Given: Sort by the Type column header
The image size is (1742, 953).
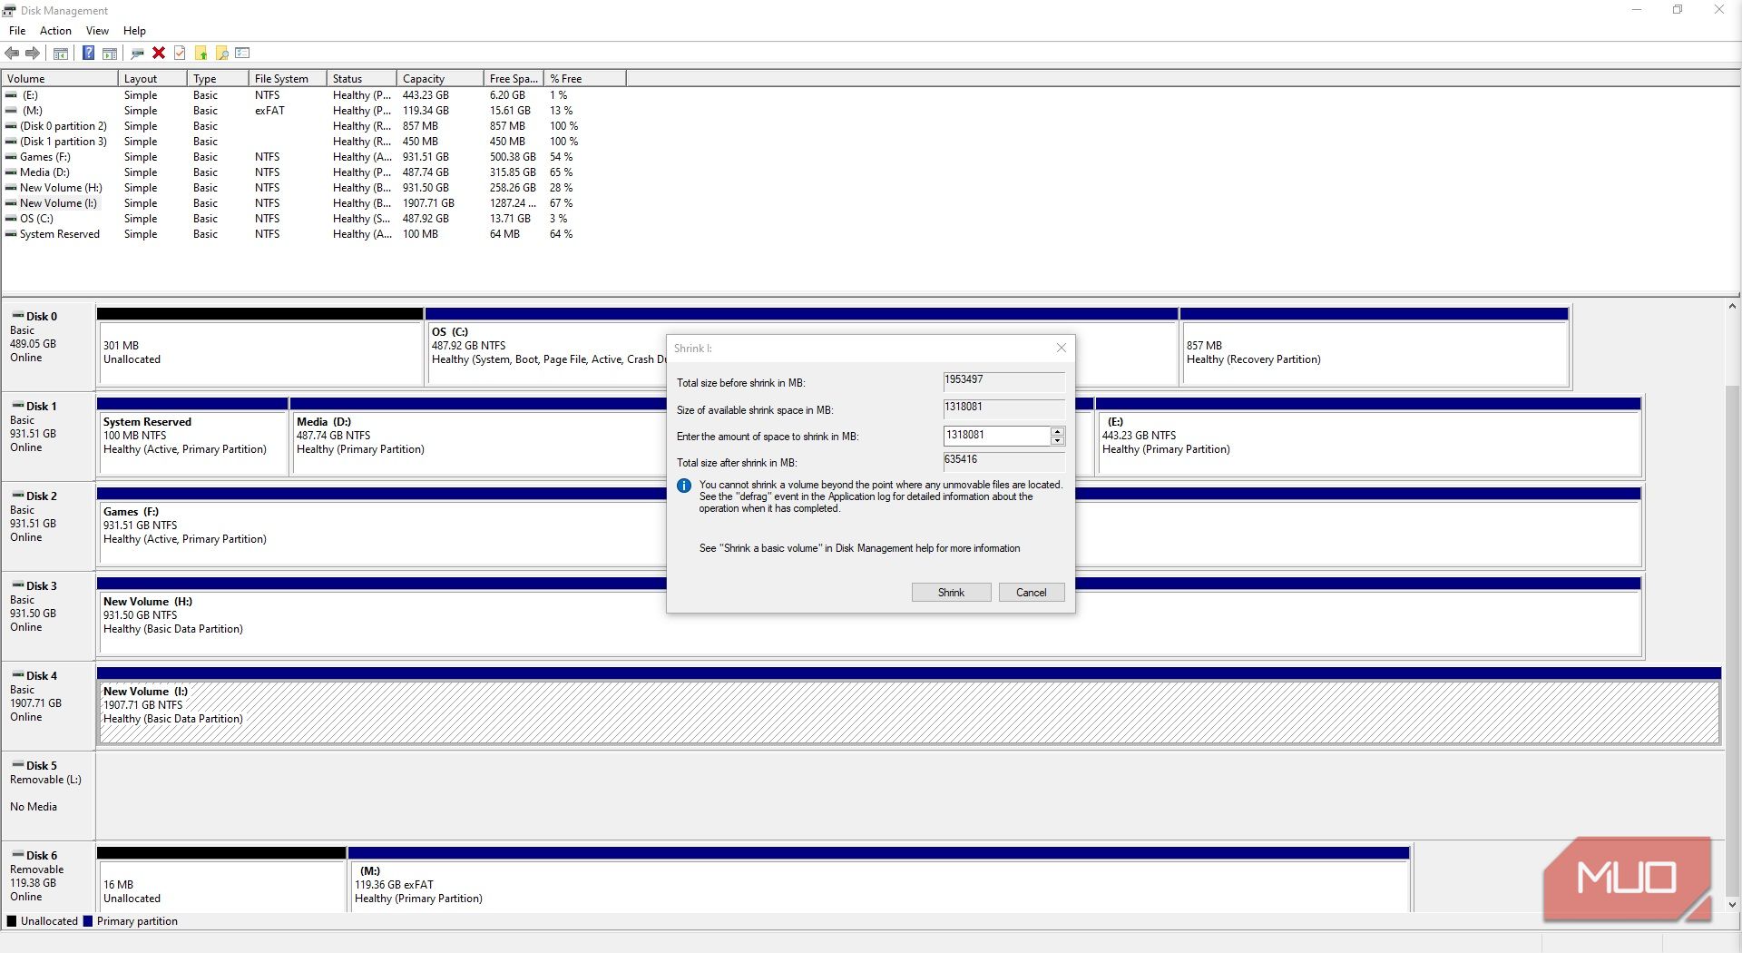Looking at the screenshot, I should [218, 79].
